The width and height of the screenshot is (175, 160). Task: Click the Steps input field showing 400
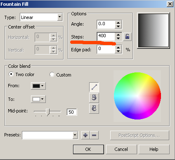tap(106, 36)
